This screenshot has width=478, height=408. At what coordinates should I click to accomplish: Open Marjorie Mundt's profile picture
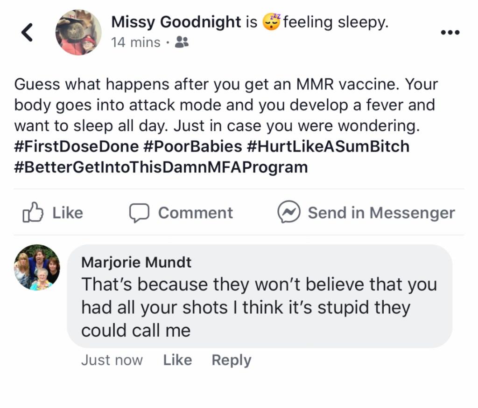pyautogui.click(x=37, y=267)
